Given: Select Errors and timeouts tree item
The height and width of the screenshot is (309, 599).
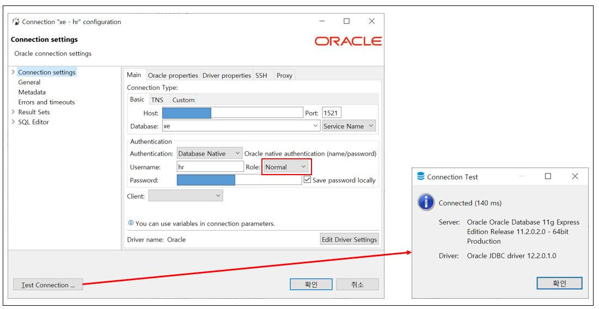Looking at the screenshot, I should tap(47, 102).
